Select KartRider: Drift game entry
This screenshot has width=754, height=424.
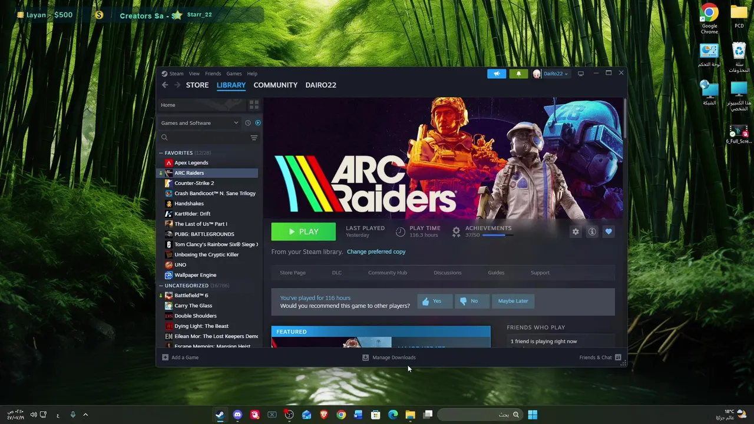click(x=192, y=214)
